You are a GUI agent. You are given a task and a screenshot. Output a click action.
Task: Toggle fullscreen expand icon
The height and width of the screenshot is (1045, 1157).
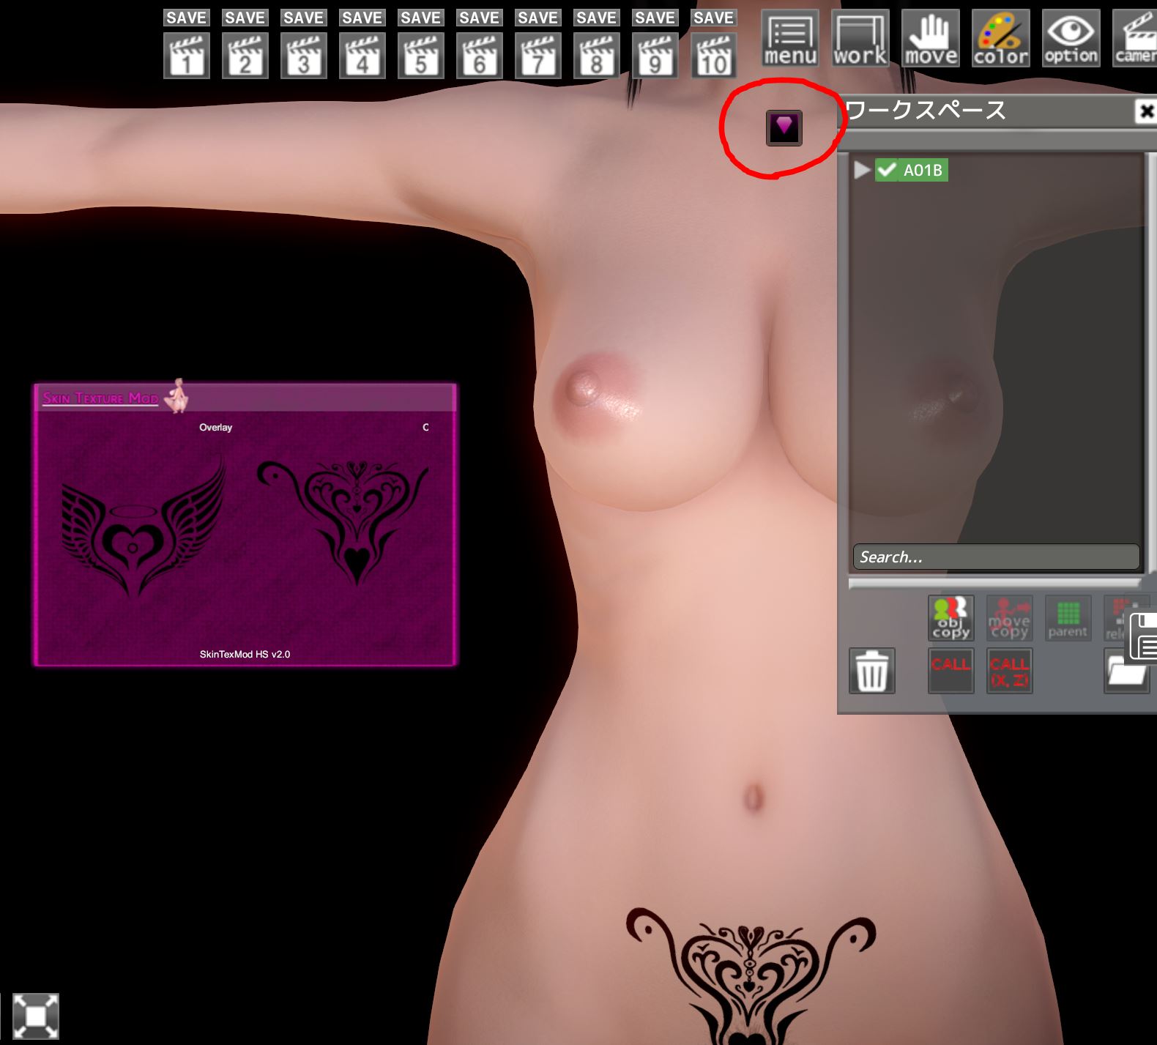coord(36,1016)
